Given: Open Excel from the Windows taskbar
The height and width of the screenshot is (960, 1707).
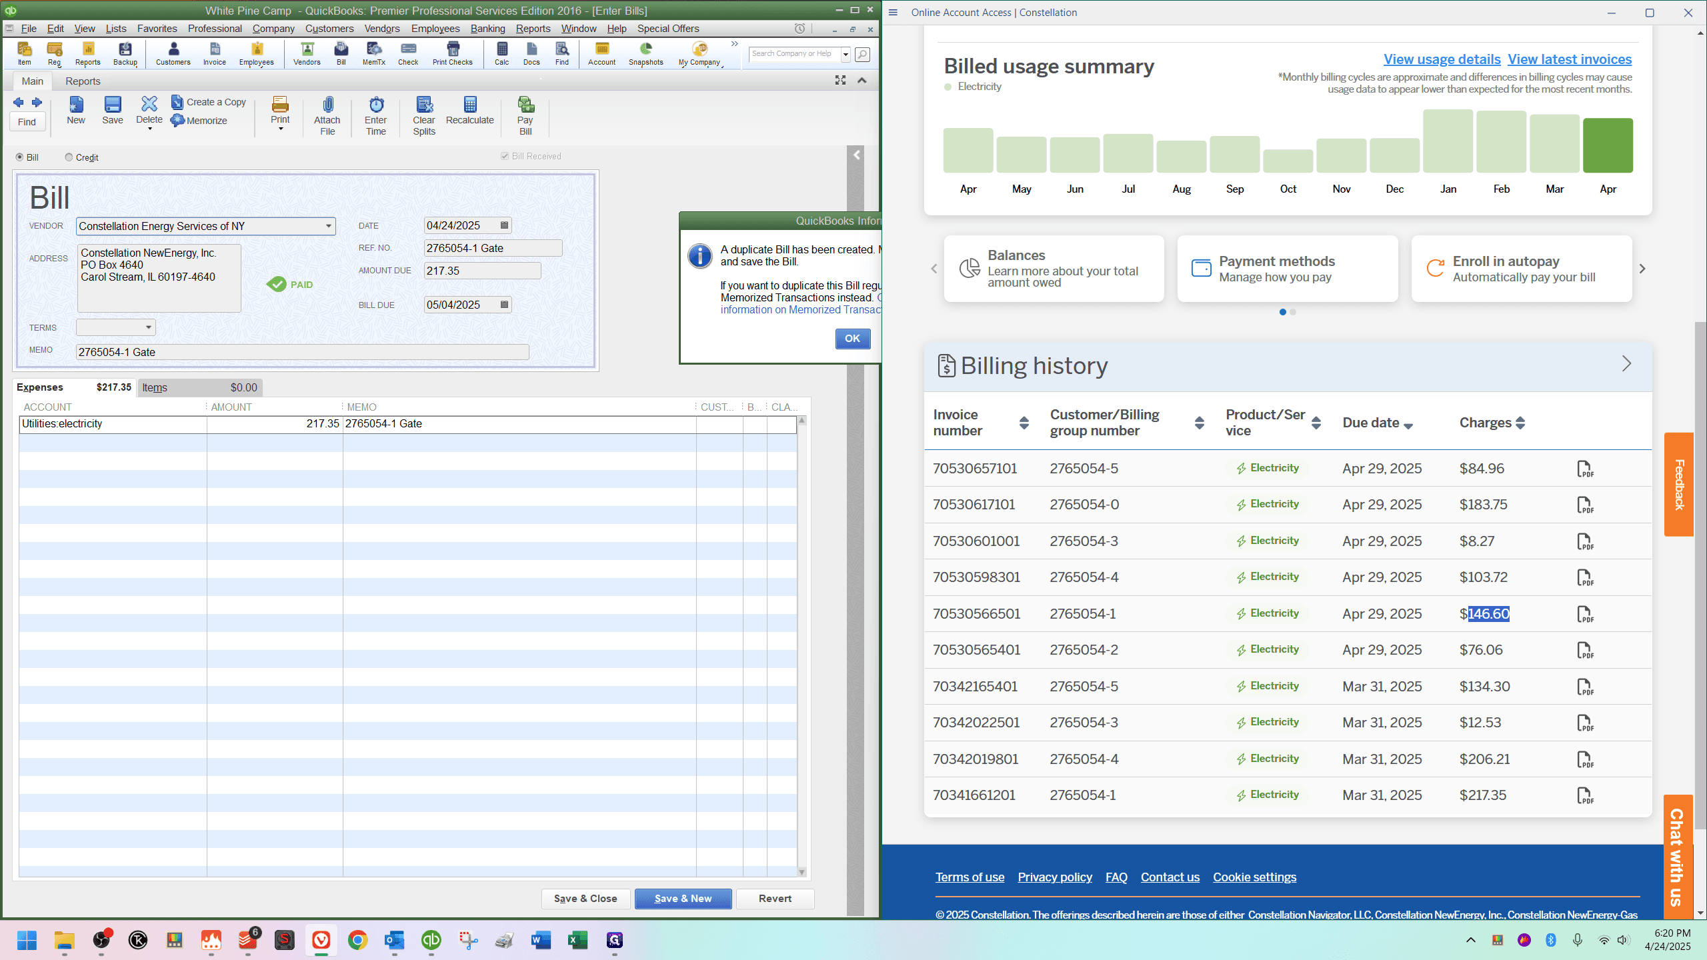Looking at the screenshot, I should [x=577, y=940].
